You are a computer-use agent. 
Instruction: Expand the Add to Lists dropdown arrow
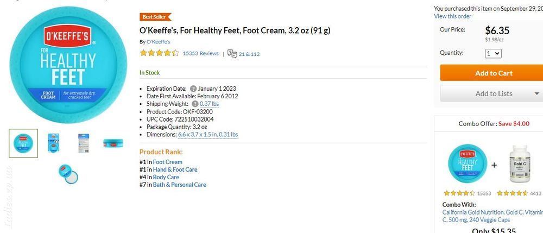coord(536,93)
